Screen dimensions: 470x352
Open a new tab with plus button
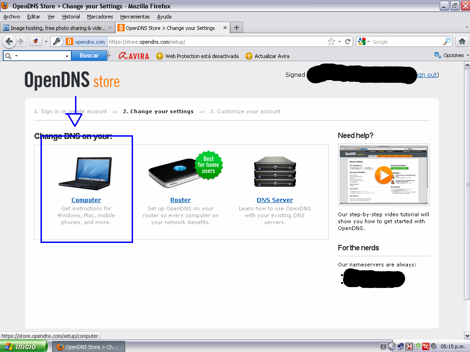[237, 28]
